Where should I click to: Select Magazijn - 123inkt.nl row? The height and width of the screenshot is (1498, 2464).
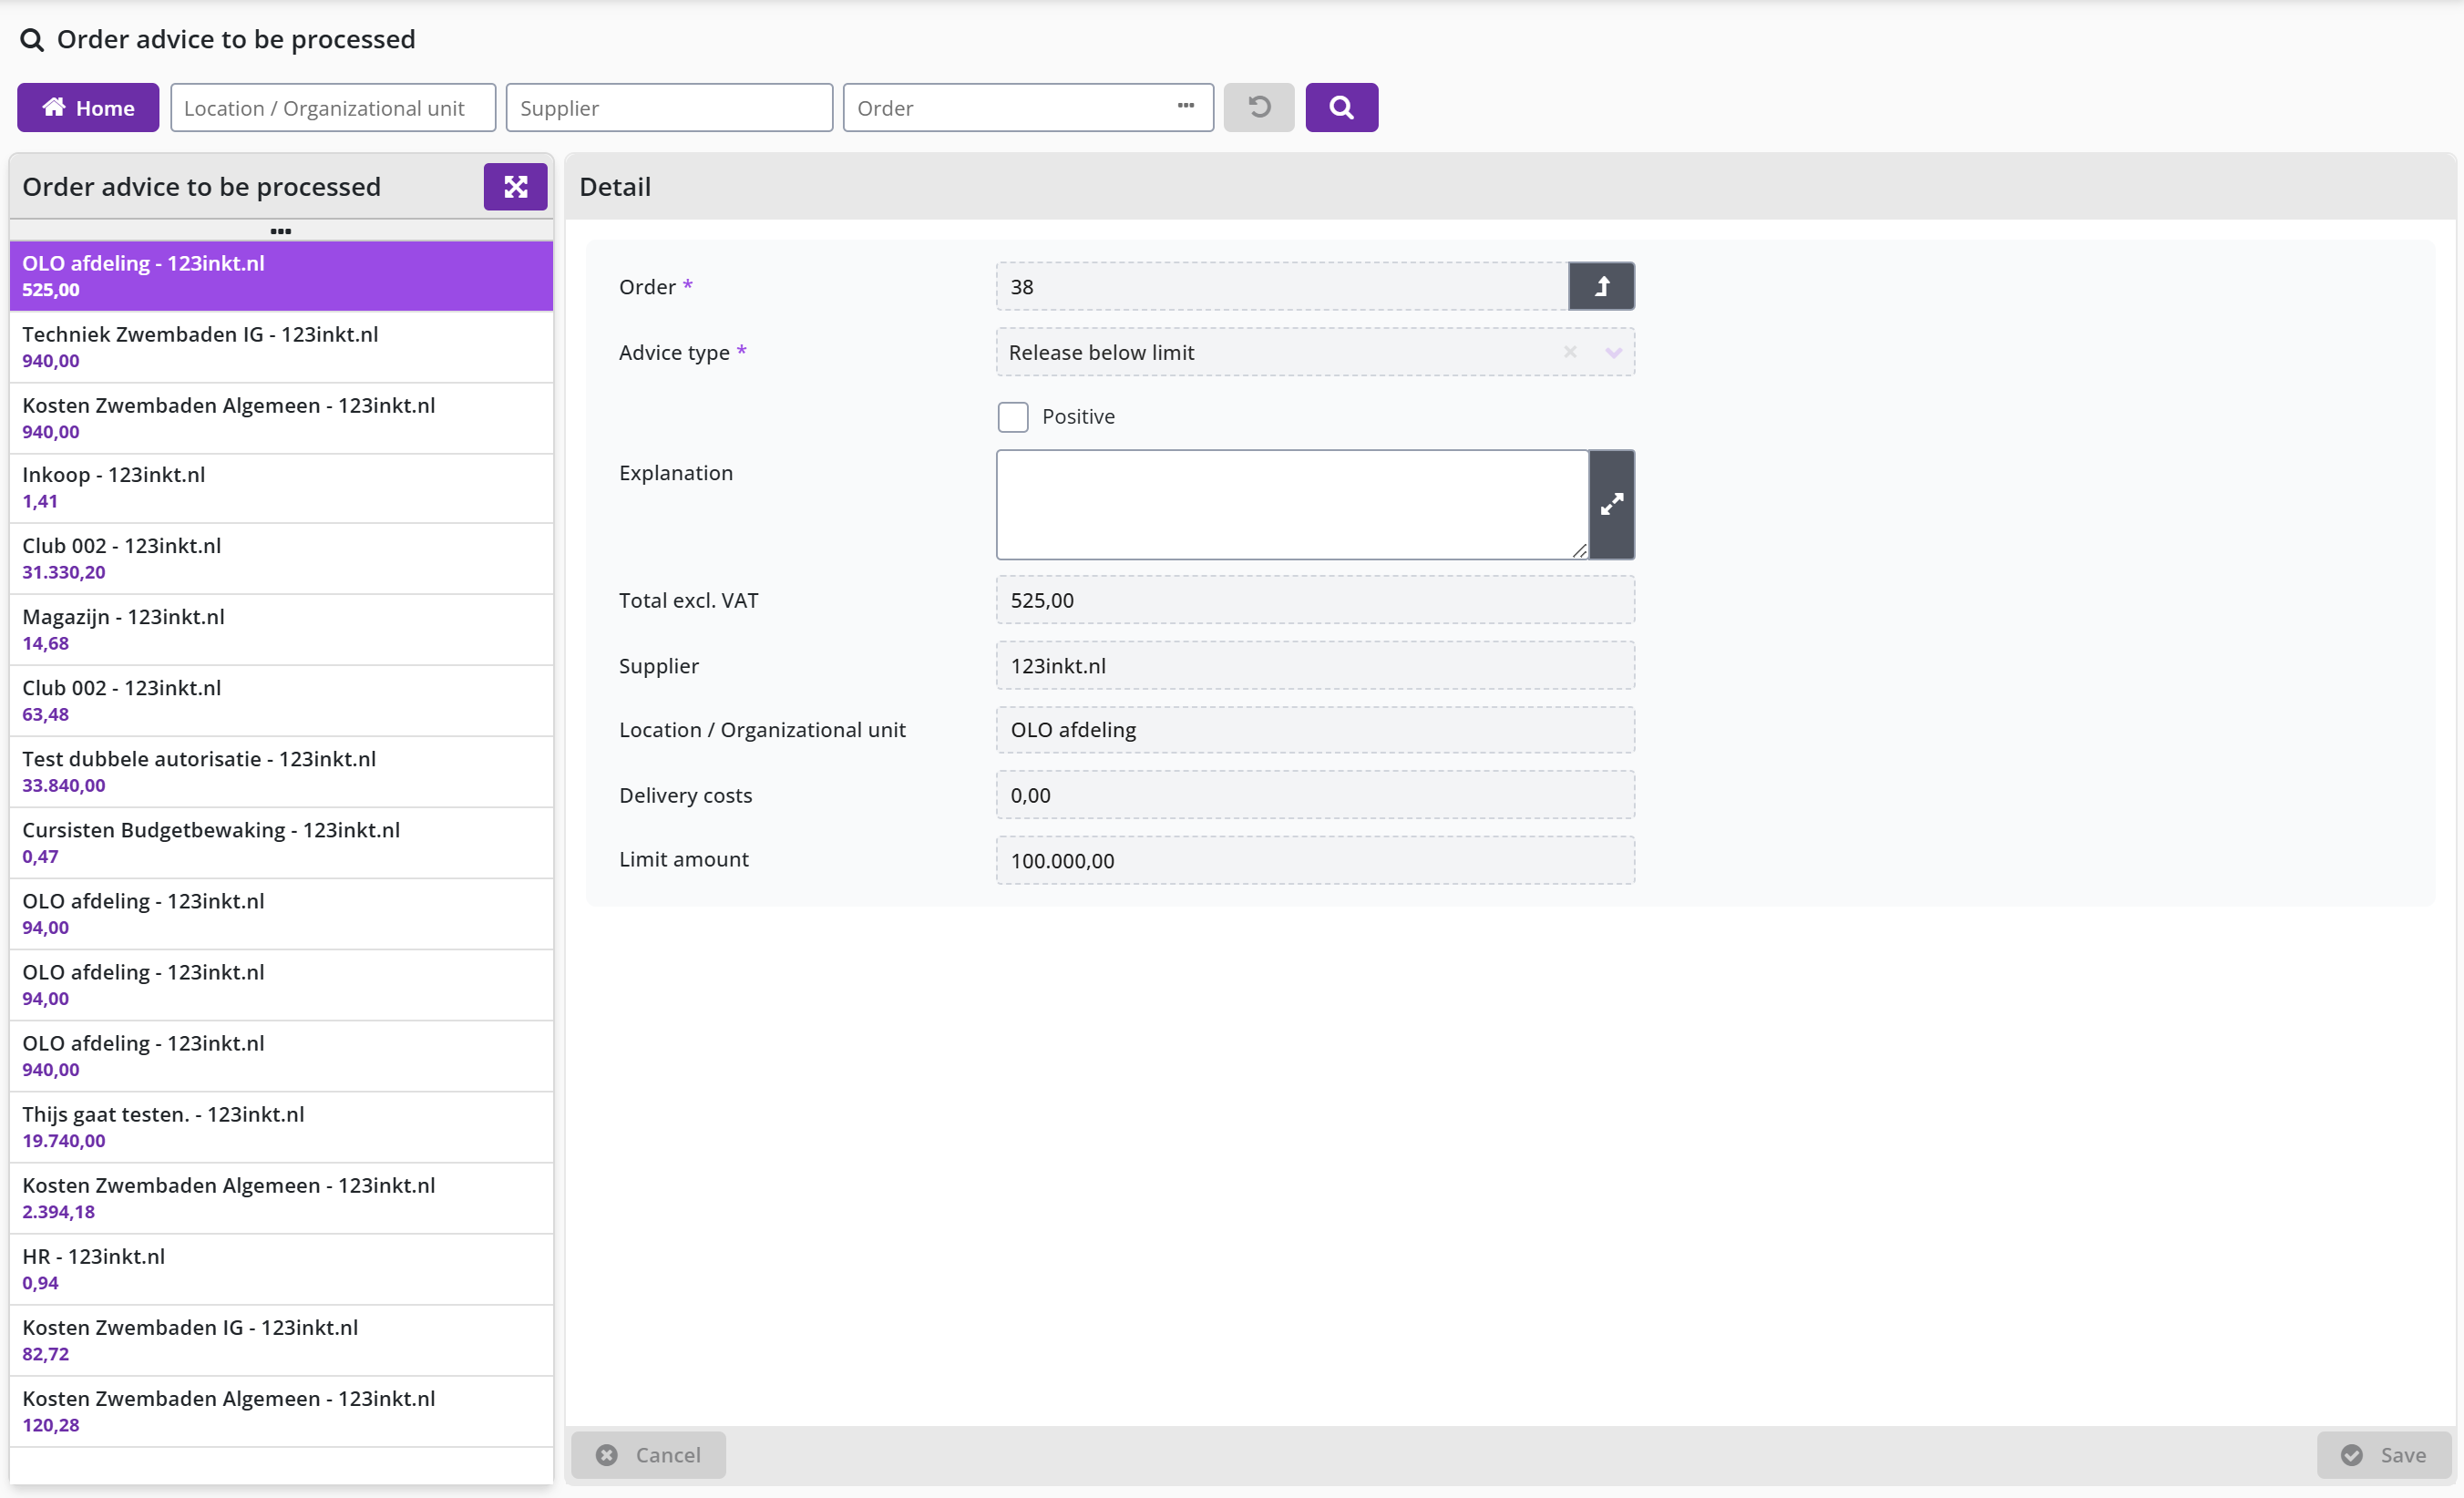(x=281, y=629)
